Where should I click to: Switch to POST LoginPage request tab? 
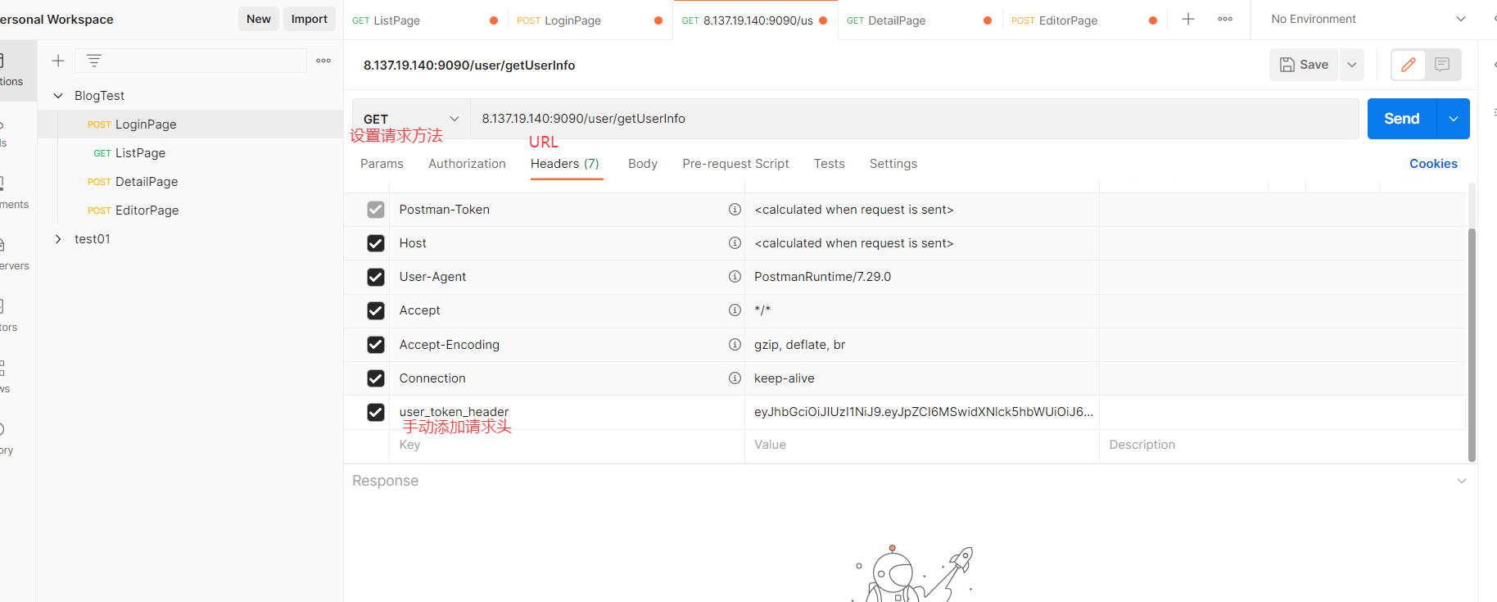coord(590,20)
